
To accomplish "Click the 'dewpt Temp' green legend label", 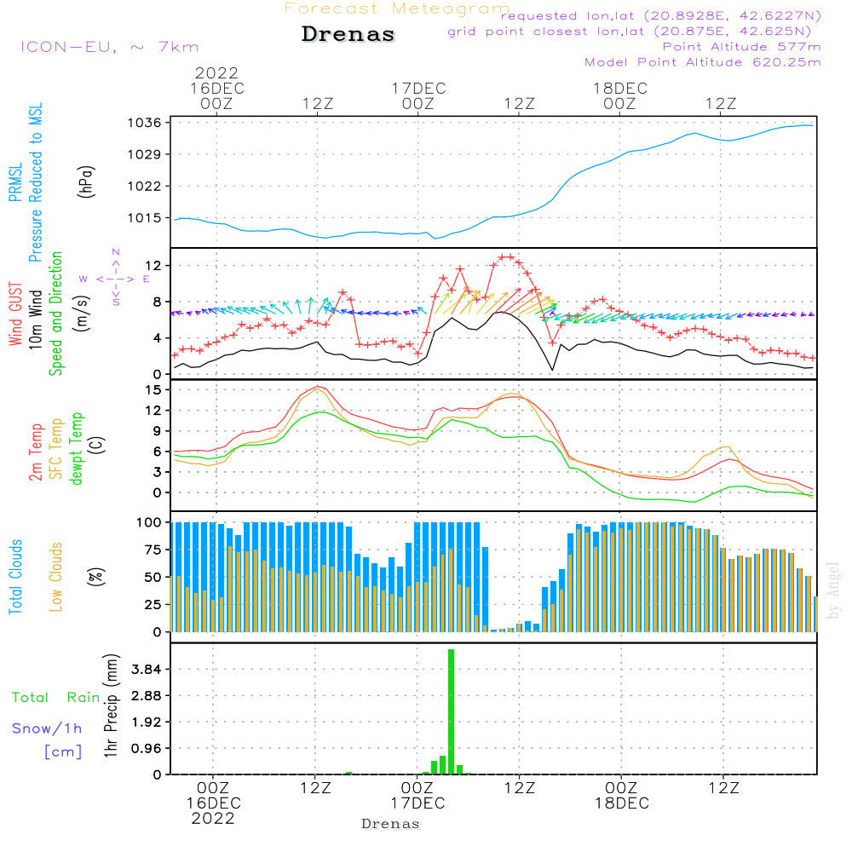I will 76,448.
